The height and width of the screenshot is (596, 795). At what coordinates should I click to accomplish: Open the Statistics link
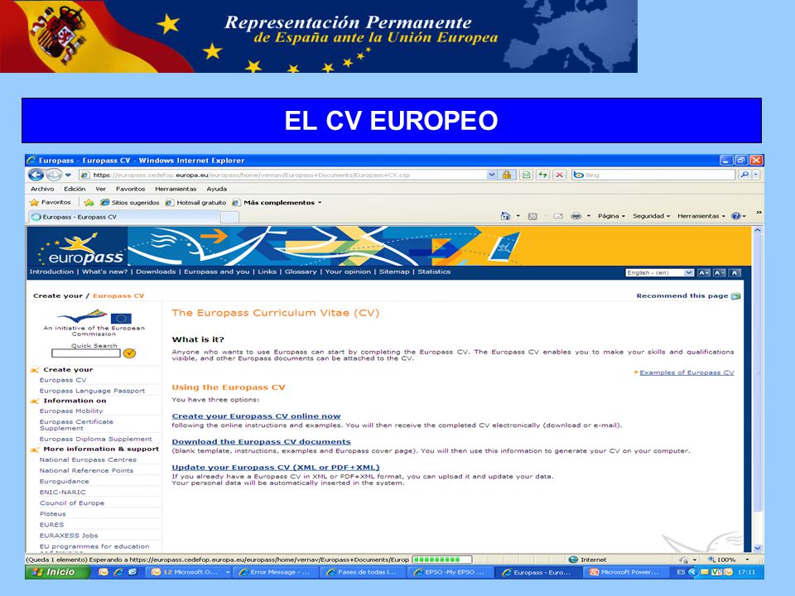pyautogui.click(x=434, y=272)
